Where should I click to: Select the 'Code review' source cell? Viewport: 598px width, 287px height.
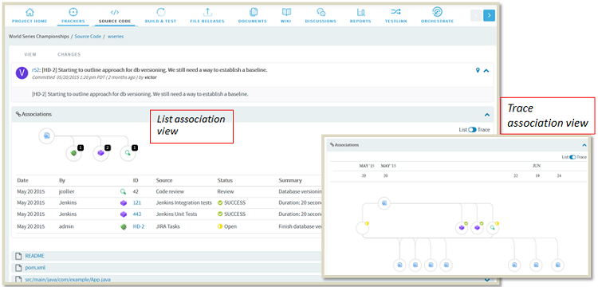click(x=170, y=191)
